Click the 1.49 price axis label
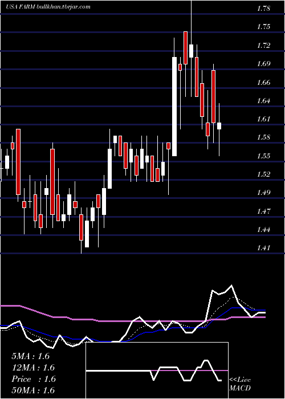 pos(263,193)
